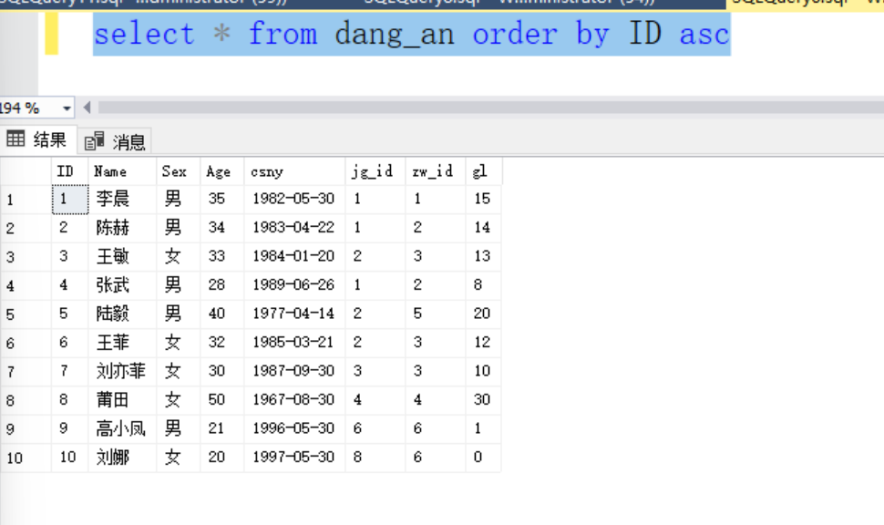
Task: Click the date cell 1997-05-30
Action: 295,458
